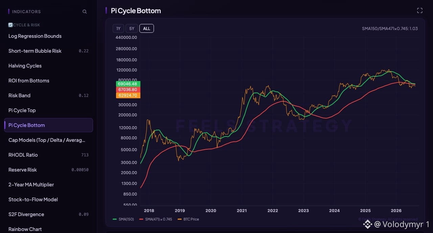The image size is (433, 233).
Task: Select the 1Y time range
Action: click(x=118, y=28)
